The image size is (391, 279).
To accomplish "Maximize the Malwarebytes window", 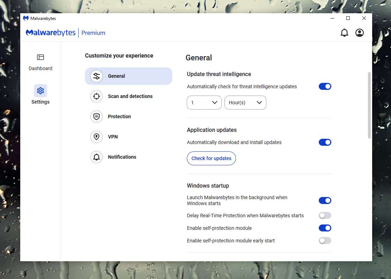I will point(348,18).
